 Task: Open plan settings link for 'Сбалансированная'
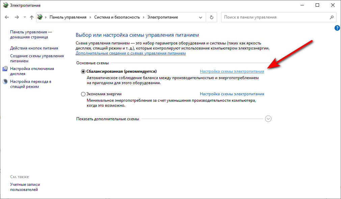(x=232, y=71)
